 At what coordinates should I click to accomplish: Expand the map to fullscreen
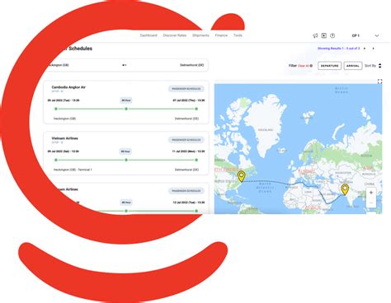(x=379, y=82)
